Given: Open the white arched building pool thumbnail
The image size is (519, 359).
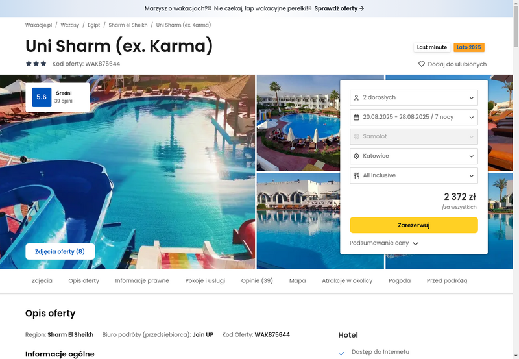Looking at the screenshot, I should [x=298, y=221].
